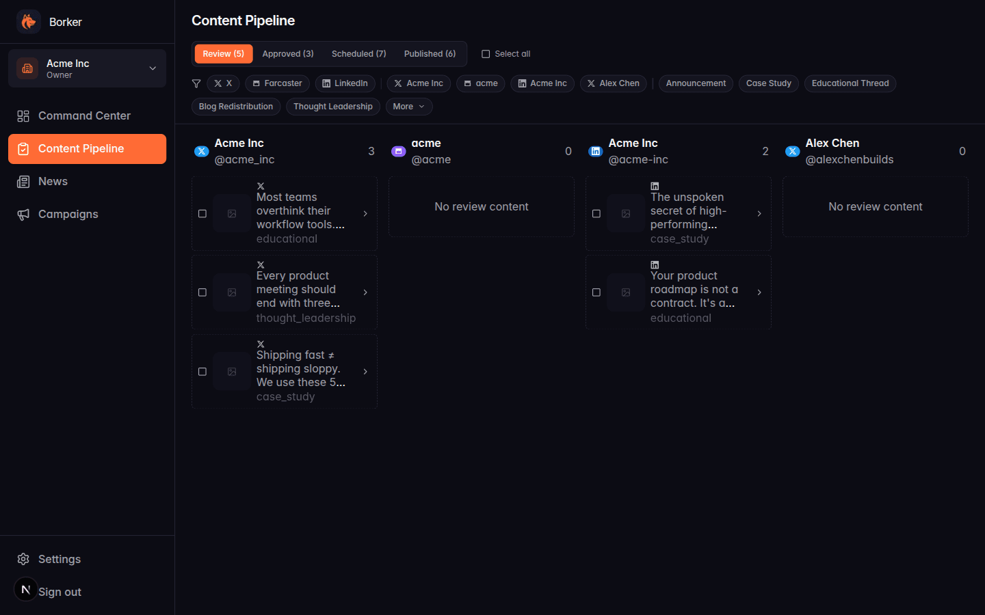
Task: Open the More filters dropdown
Action: point(408,107)
